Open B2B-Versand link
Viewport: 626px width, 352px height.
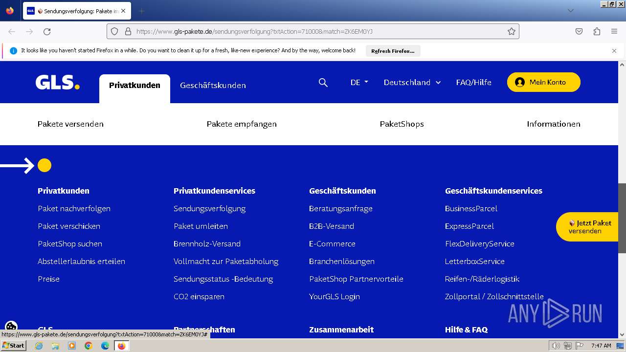(332, 226)
